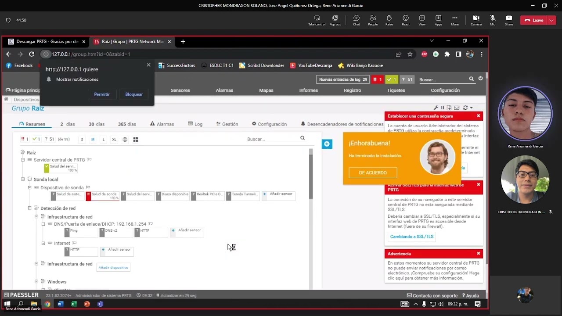Screen dimensions: 562x316
Task: Open the Chrome extensions puzzle icon
Action: [447, 54]
